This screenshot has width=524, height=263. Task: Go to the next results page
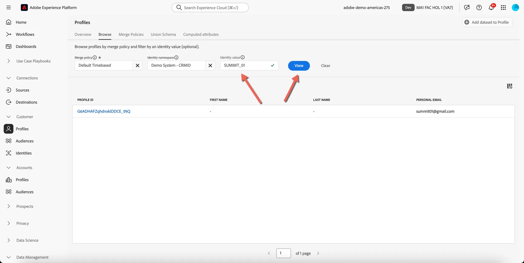318,253
